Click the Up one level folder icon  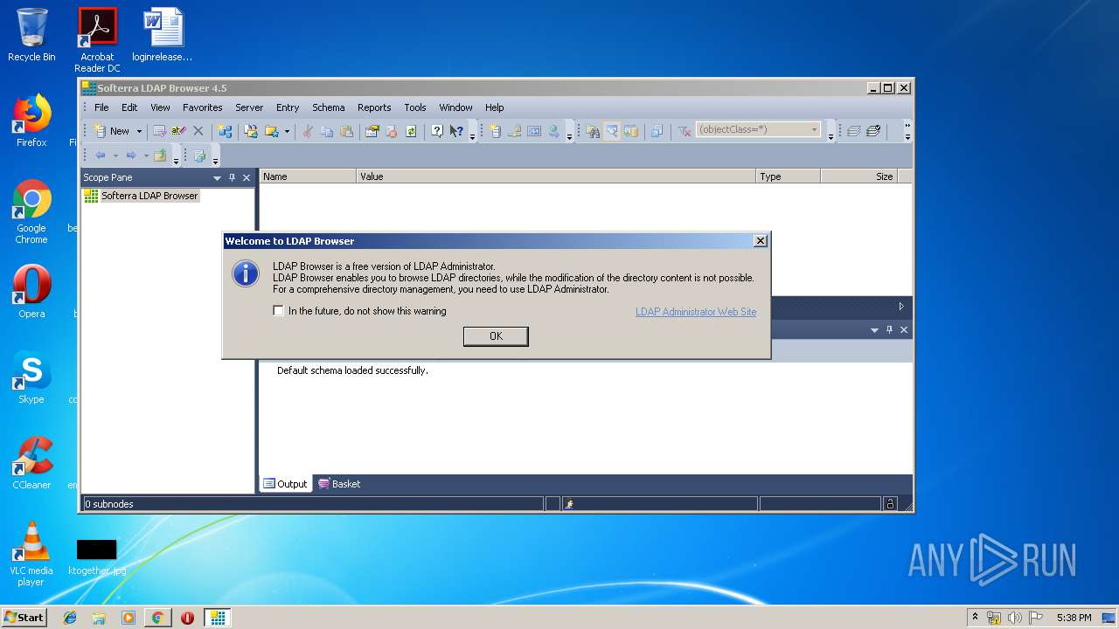tap(160, 156)
